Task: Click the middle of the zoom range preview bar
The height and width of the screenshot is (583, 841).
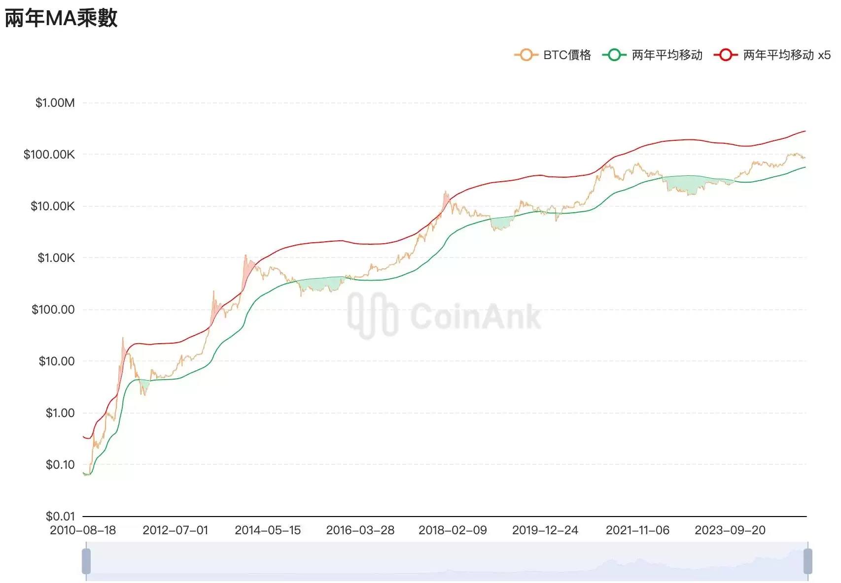Action: tap(447, 561)
